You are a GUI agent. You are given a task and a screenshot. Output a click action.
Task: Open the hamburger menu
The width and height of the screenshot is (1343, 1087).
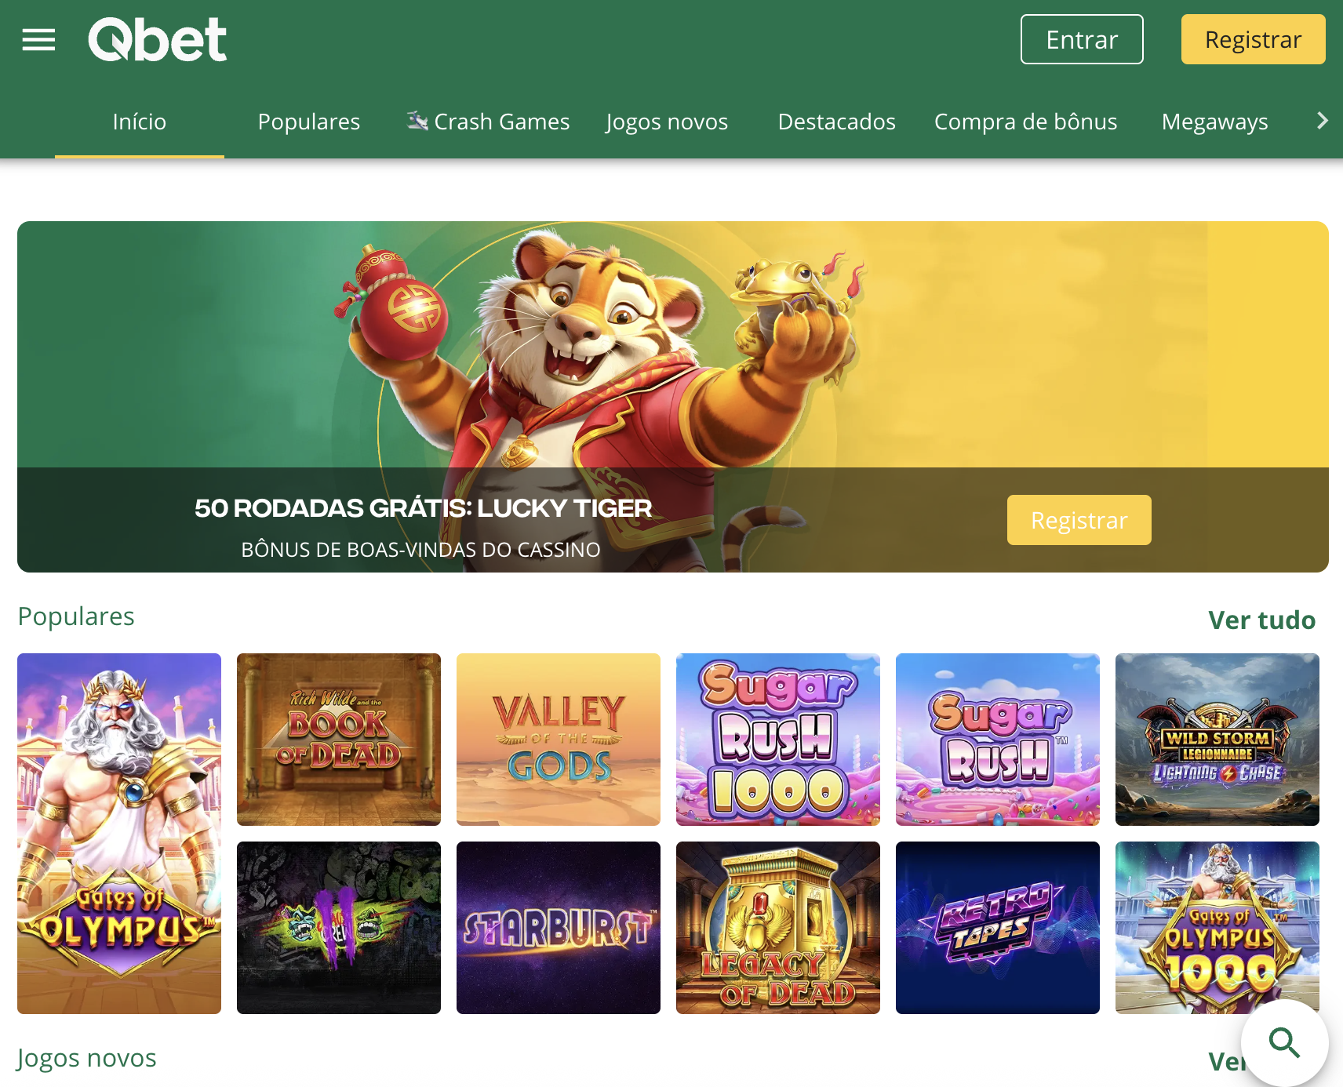(38, 39)
